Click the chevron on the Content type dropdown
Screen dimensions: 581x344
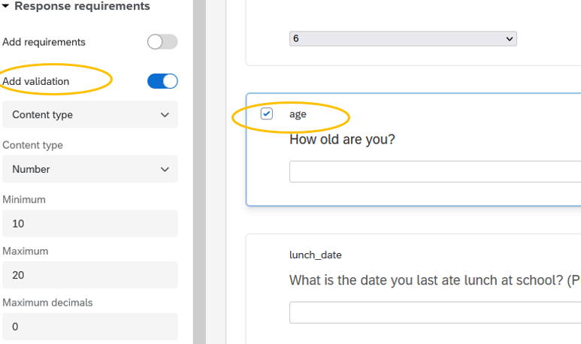[x=165, y=115]
